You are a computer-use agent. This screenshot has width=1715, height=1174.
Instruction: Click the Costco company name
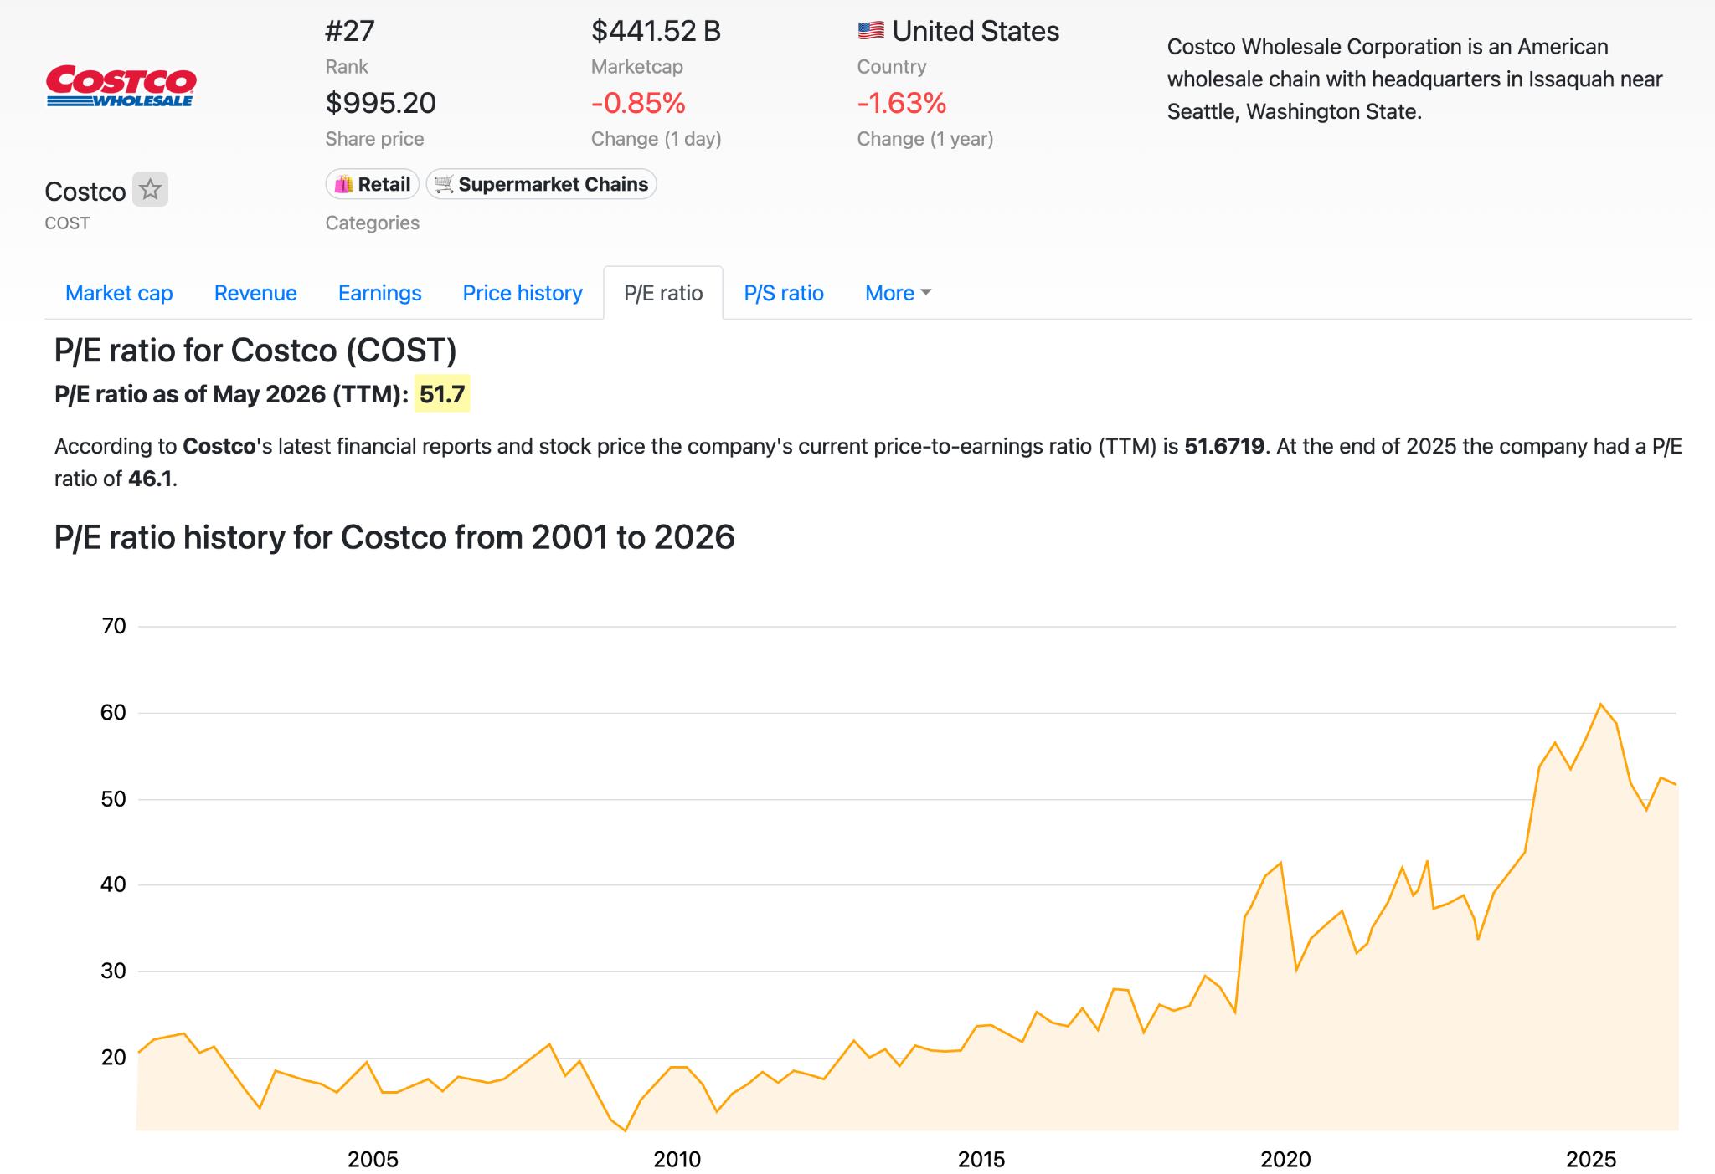point(85,192)
